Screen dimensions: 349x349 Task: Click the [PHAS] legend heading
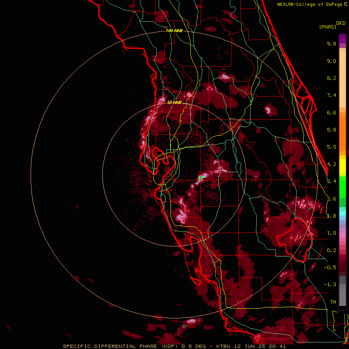[x=328, y=27]
